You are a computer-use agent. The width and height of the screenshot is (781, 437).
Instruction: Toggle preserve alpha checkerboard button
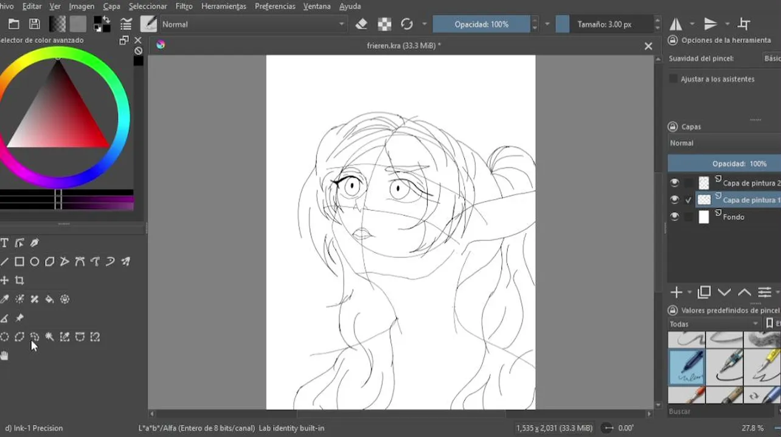[x=384, y=24]
